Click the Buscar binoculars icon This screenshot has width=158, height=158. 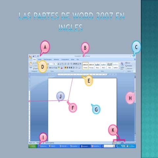[x=126, y=63]
